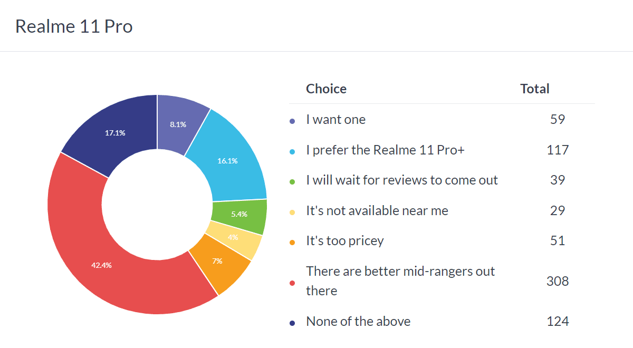Click yellow legend dot for not available near me

tap(293, 211)
